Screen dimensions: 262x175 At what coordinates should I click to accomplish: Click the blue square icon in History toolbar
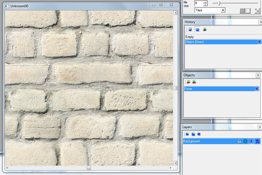pyautogui.click(x=197, y=30)
